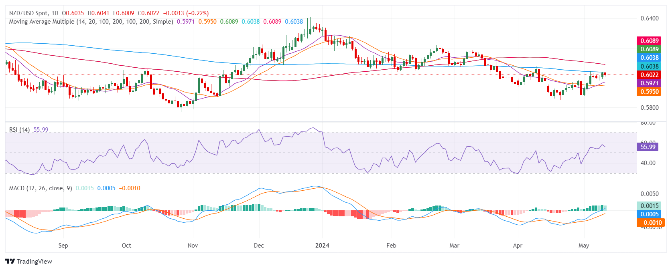
Task: Click the purple 55.99 RSI value tag
Action: click(x=648, y=147)
